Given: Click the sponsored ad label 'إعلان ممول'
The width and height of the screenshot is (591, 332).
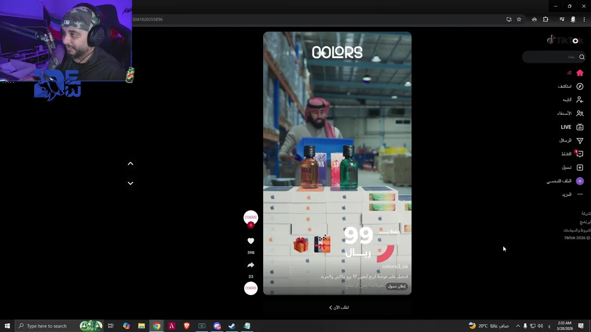Looking at the screenshot, I should pyautogui.click(x=397, y=286).
